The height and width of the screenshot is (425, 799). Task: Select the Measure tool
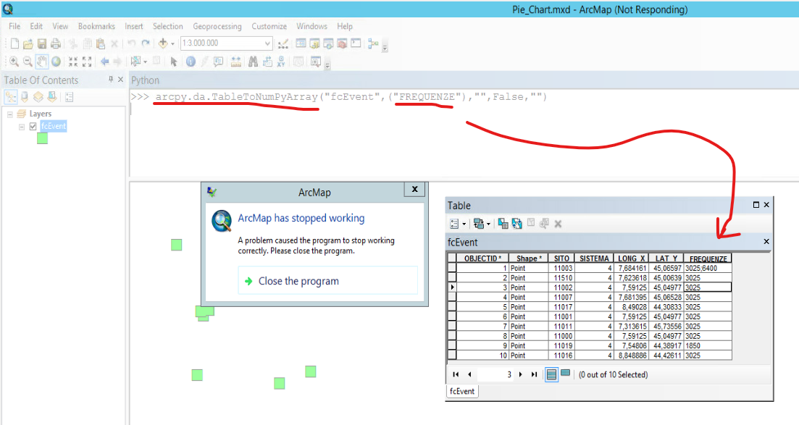(235, 62)
